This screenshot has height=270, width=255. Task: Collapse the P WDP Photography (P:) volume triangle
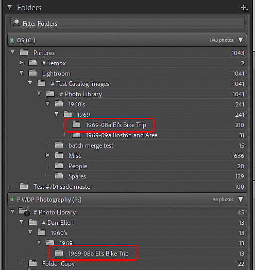(241, 199)
